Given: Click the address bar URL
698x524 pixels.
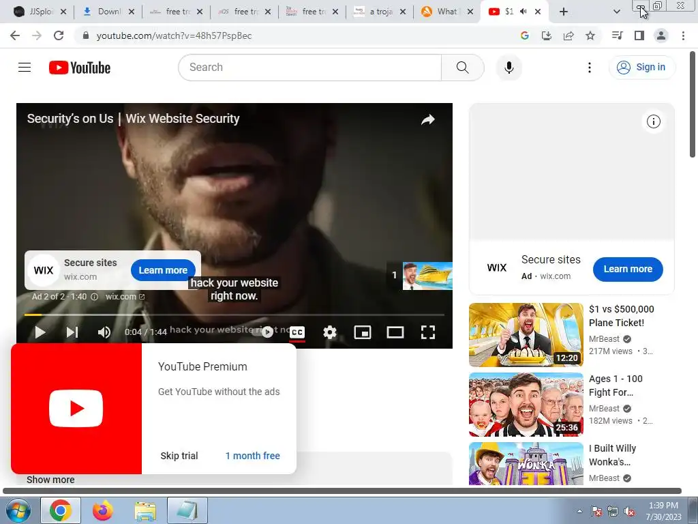Looking at the screenshot, I should click(174, 35).
